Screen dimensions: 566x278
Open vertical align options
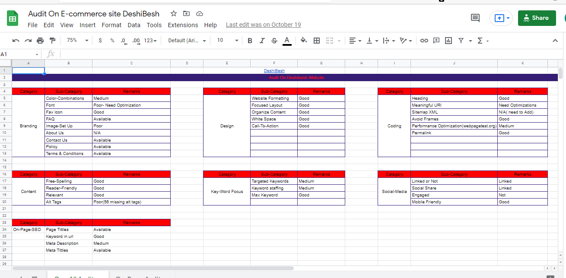[372, 41]
